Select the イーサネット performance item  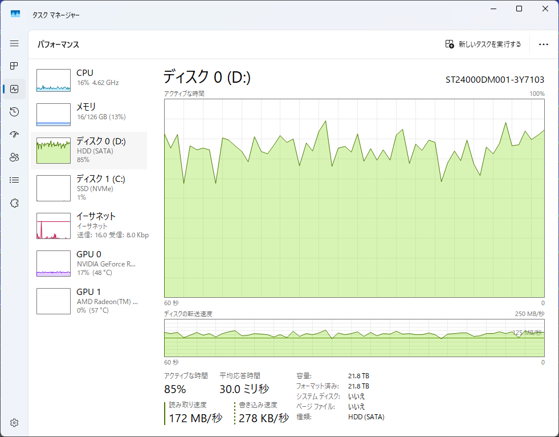[89, 226]
